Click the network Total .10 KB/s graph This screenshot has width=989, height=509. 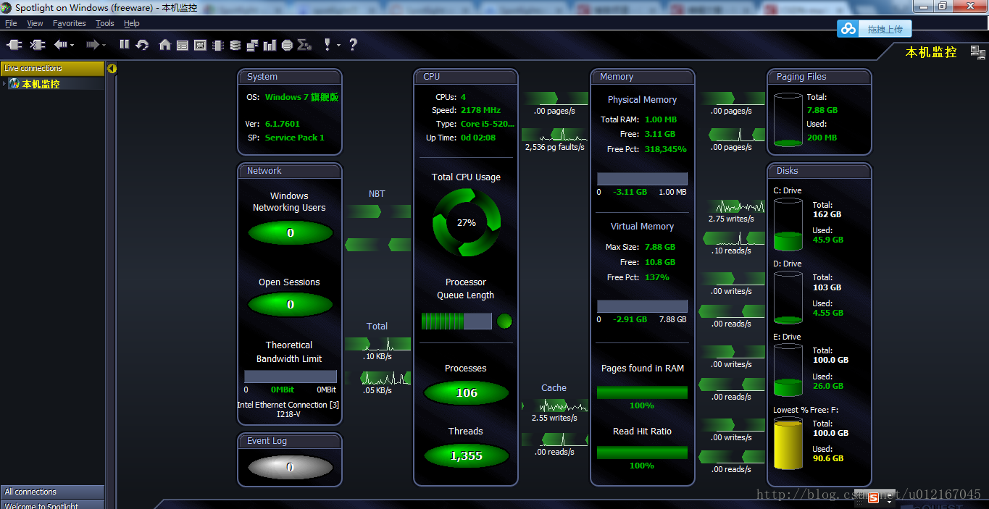tap(377, 344)
